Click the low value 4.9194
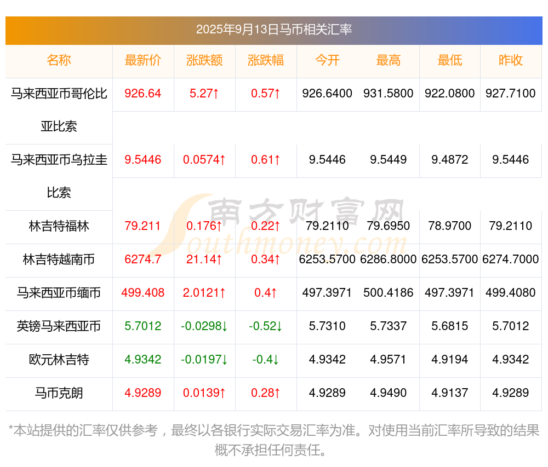This screenshot has width=548, height=467. click(x=450, y=360)
